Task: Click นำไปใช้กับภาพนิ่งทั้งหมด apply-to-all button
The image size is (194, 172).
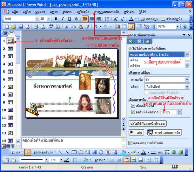Action: (x=147, y=123)
